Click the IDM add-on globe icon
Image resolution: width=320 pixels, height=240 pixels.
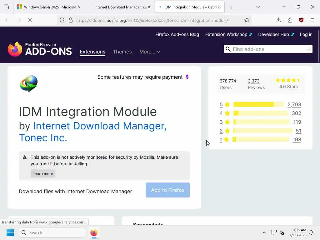point(29,83)
